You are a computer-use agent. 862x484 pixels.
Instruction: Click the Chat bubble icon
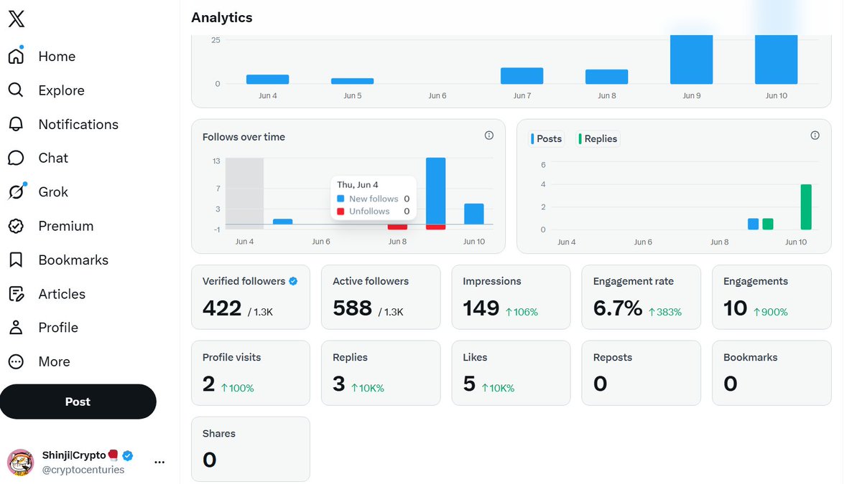click(x=16, y=158)
